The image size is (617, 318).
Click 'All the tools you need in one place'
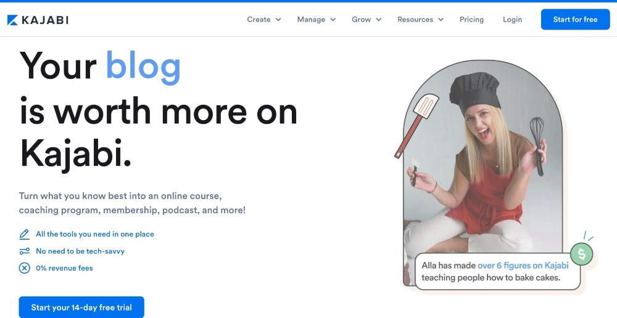pos(95,234)
